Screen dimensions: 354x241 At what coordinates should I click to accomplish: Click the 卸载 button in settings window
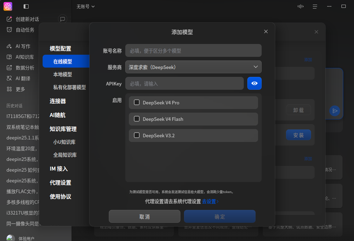pyautogui.click(x=299, y=110)
